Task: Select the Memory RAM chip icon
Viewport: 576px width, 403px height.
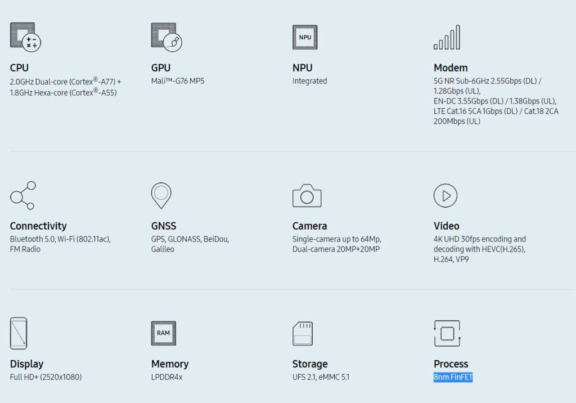Action: point(163,333)
